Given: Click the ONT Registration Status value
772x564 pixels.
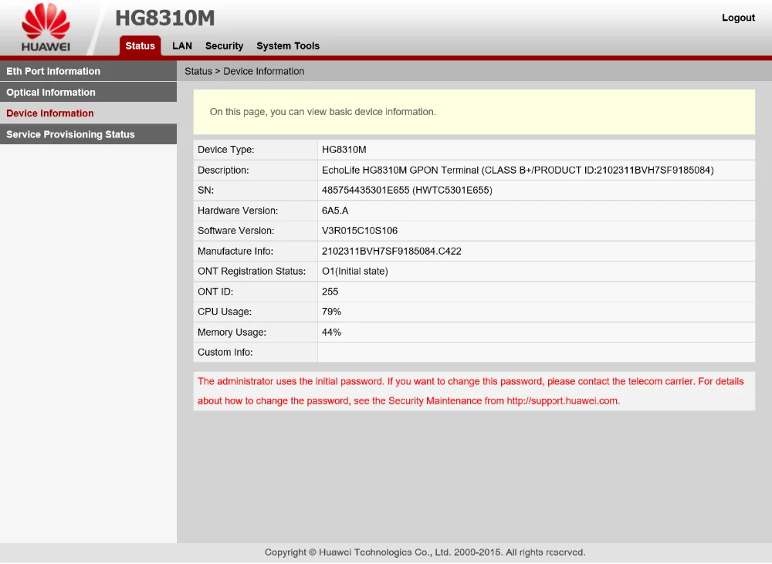Looking at the screenshot, I should 355,272.
